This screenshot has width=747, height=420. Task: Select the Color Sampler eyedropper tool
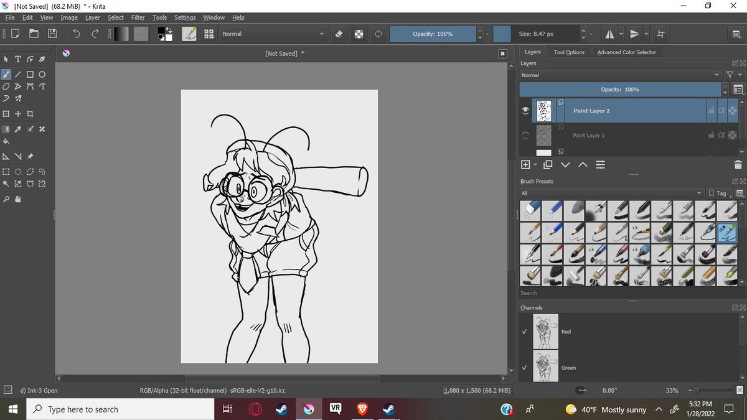pyautogui.click(x=17, y=129)
